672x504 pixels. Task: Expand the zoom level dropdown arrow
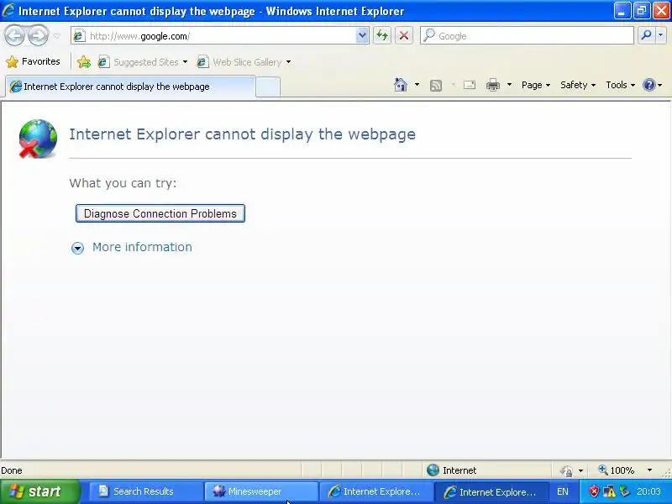click(649, 470)
